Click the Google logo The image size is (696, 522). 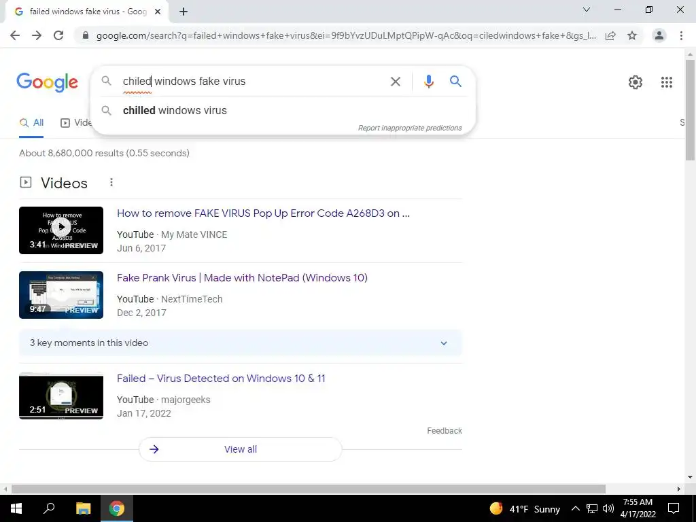point(48,82)
